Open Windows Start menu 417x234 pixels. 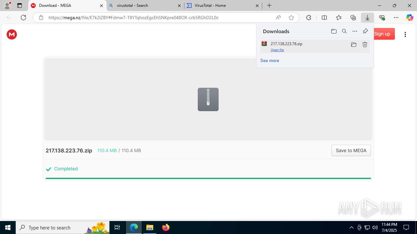[8, 227]
